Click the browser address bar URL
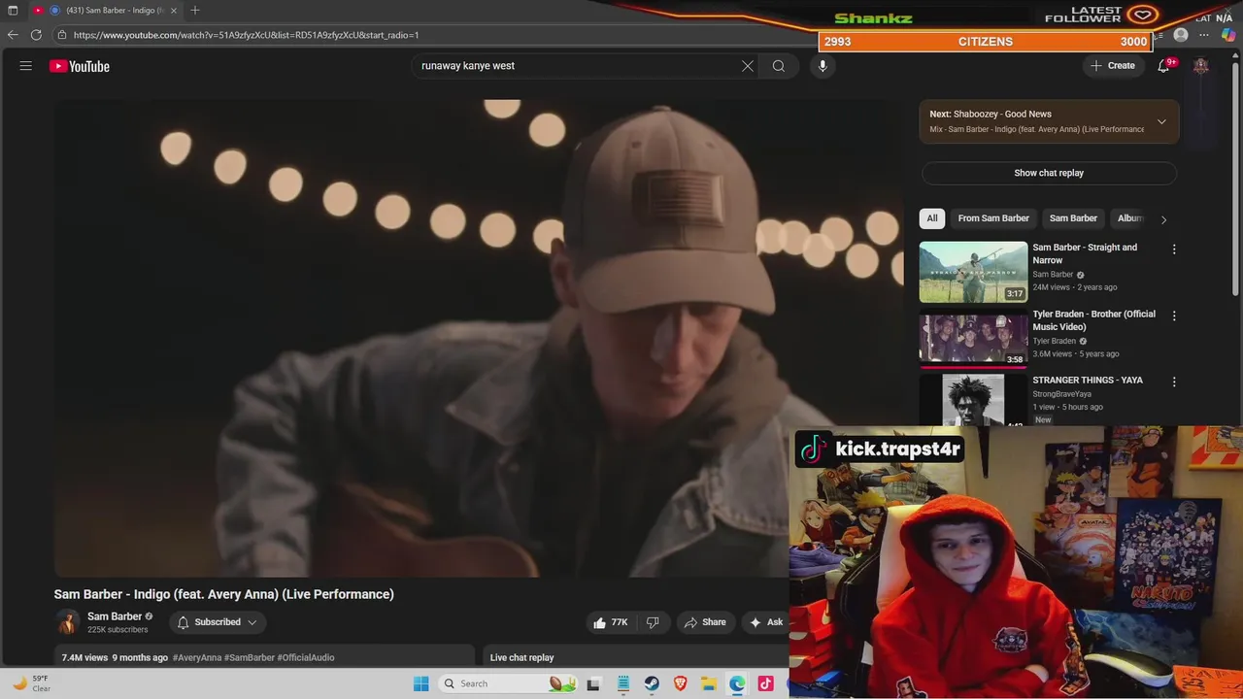1243x699 pixels. click(x=246, y=35)
